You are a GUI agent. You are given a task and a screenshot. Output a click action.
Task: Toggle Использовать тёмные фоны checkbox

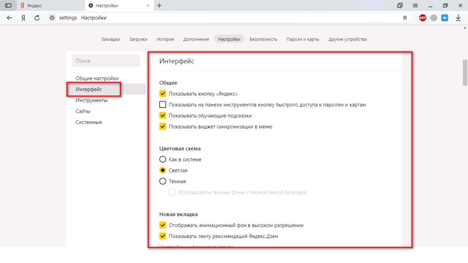pyautogui.click(x=172, y=192)
